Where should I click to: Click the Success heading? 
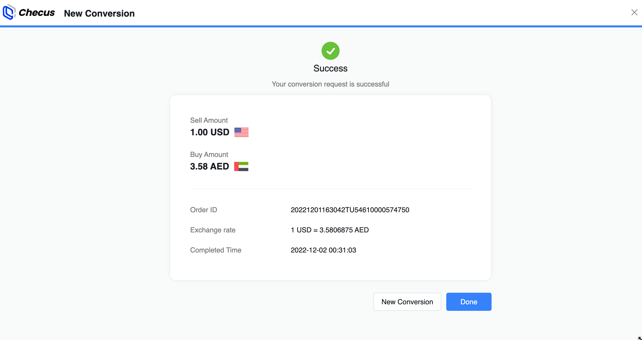pos(330,68)
